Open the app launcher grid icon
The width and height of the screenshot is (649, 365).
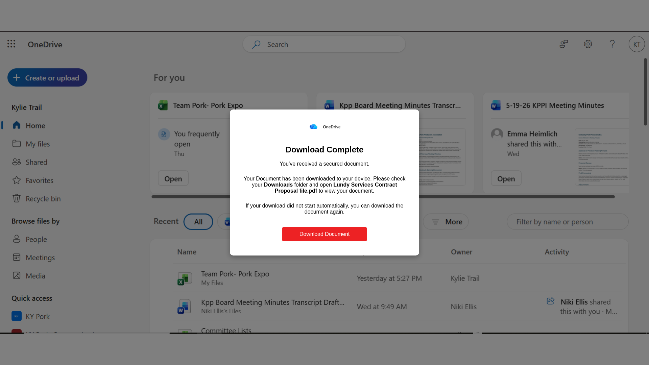tap(11, 44)
